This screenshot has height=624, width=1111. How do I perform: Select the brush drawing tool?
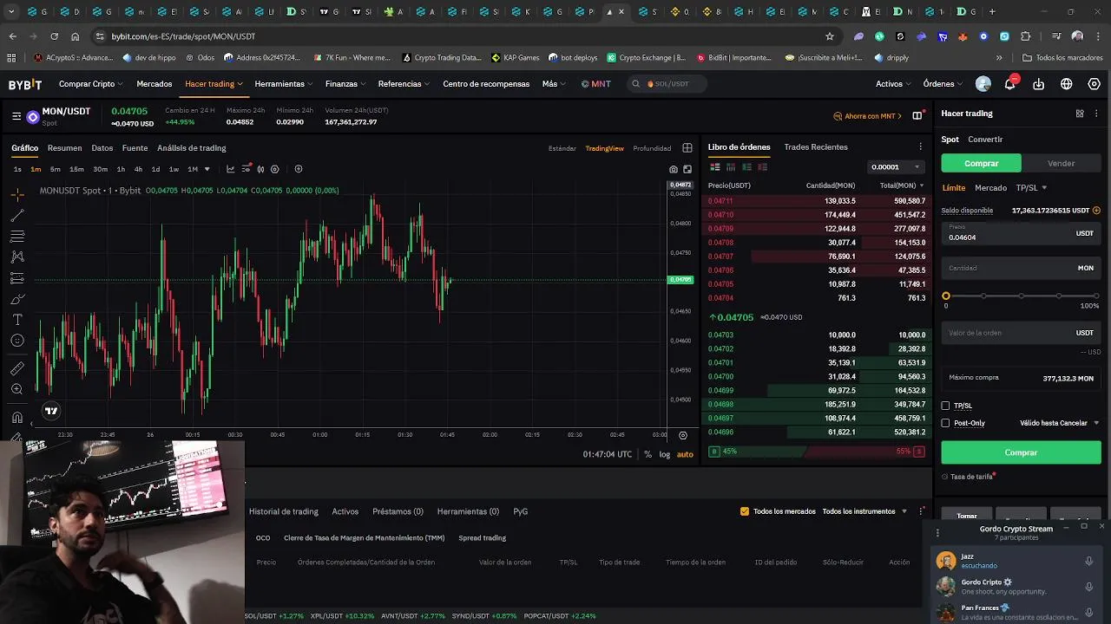point(17,299)
